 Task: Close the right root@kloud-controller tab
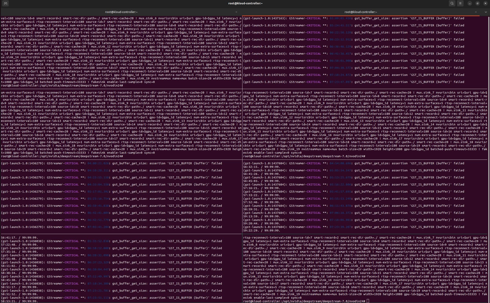tap(476, 12)
